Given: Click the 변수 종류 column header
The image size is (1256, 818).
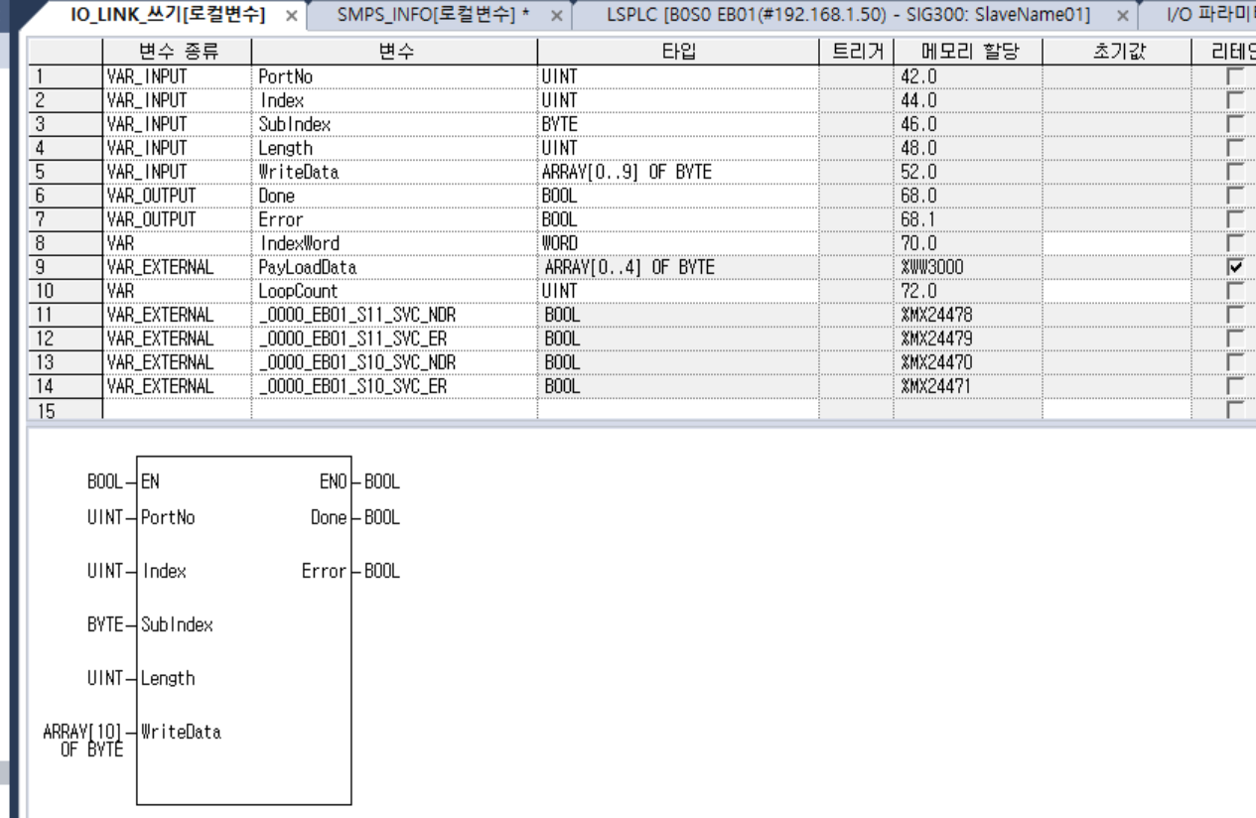Looking at the screenshot, I should [176, 53].
